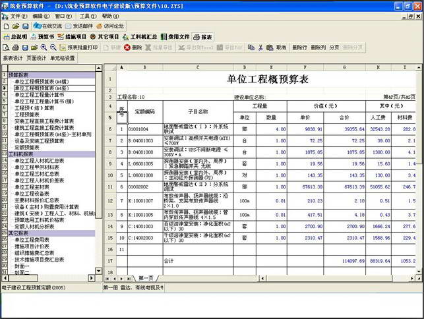The height and width of the screenshot is (319, 424).
Task: Open 文件 menu
Action: tap(18, 16)
